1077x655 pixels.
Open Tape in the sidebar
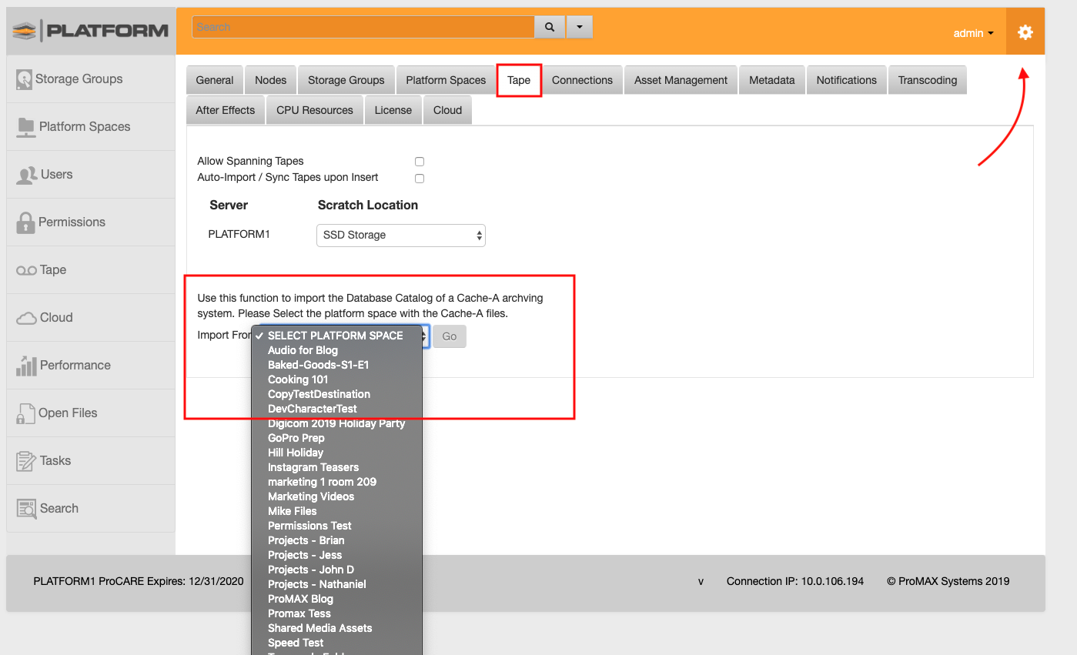click(91, 269)
